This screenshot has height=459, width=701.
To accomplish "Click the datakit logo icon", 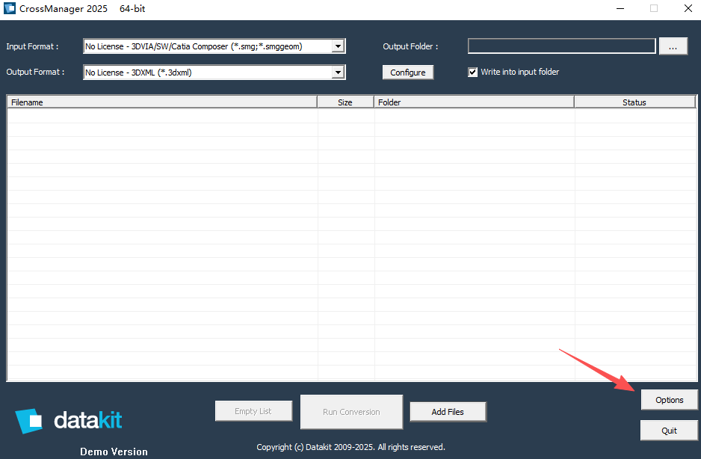I will click(x=28, y=422).
